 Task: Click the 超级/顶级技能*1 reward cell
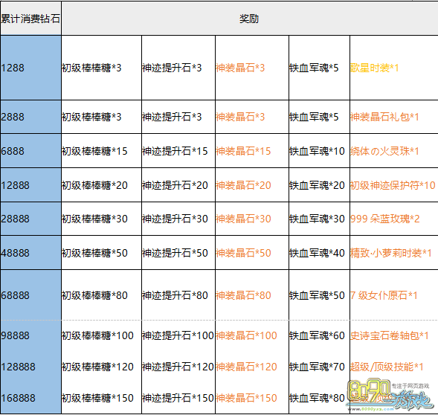[394, 367]
